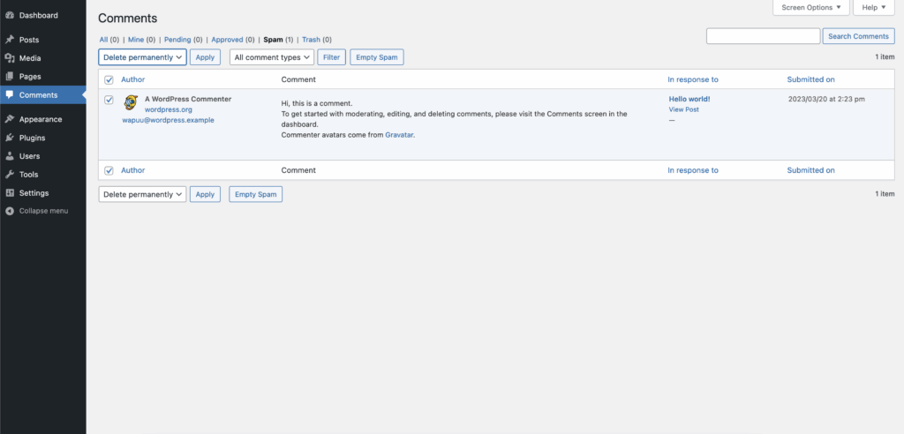The height and width of the screenshot is (434, 904).
Task: Click the Dashboard gauge icon in sidebar
Action: (9, 16)
